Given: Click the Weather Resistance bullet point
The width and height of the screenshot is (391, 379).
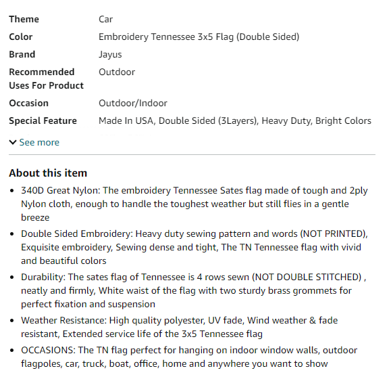Looking at the screenshot, I should tap(179, 327).
